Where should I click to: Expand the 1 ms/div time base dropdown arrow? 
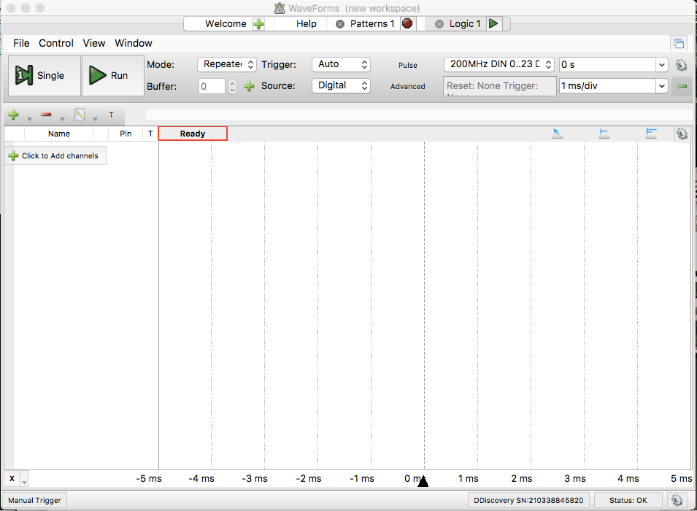point(661,86)
